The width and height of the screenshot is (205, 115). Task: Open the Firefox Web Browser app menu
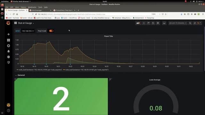[20, 1]
